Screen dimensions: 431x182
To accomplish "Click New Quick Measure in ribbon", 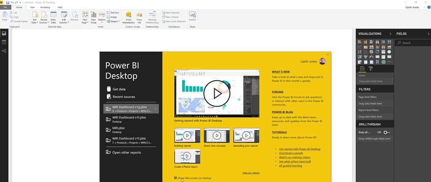I will pyautogui.click(x=174, y=21).
